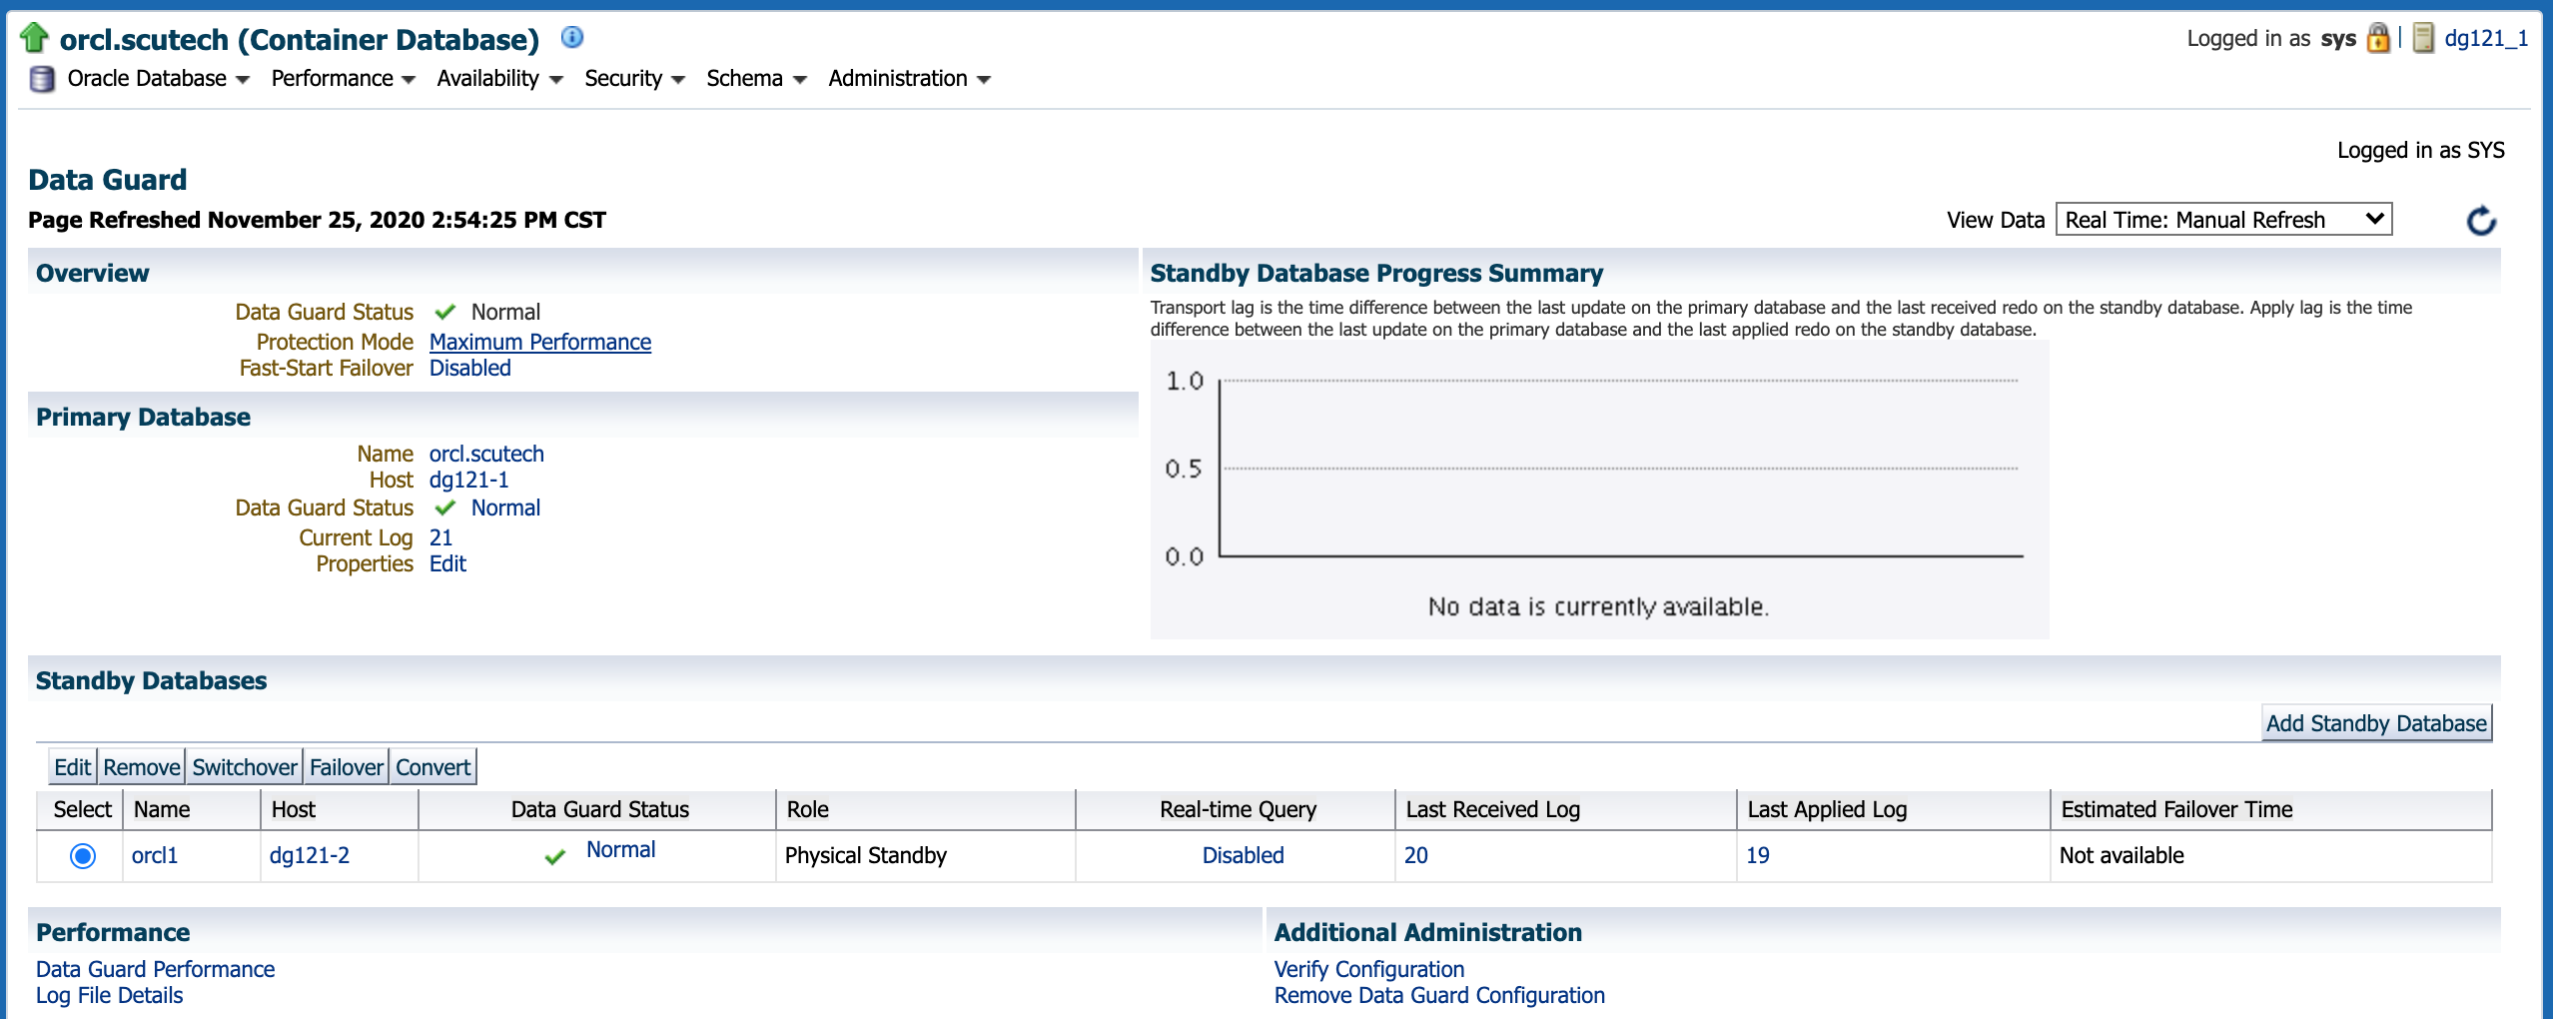2553x1019 pixels.
Task: Open the View Data refresh mode dropdown
Action: (2223, 220)
